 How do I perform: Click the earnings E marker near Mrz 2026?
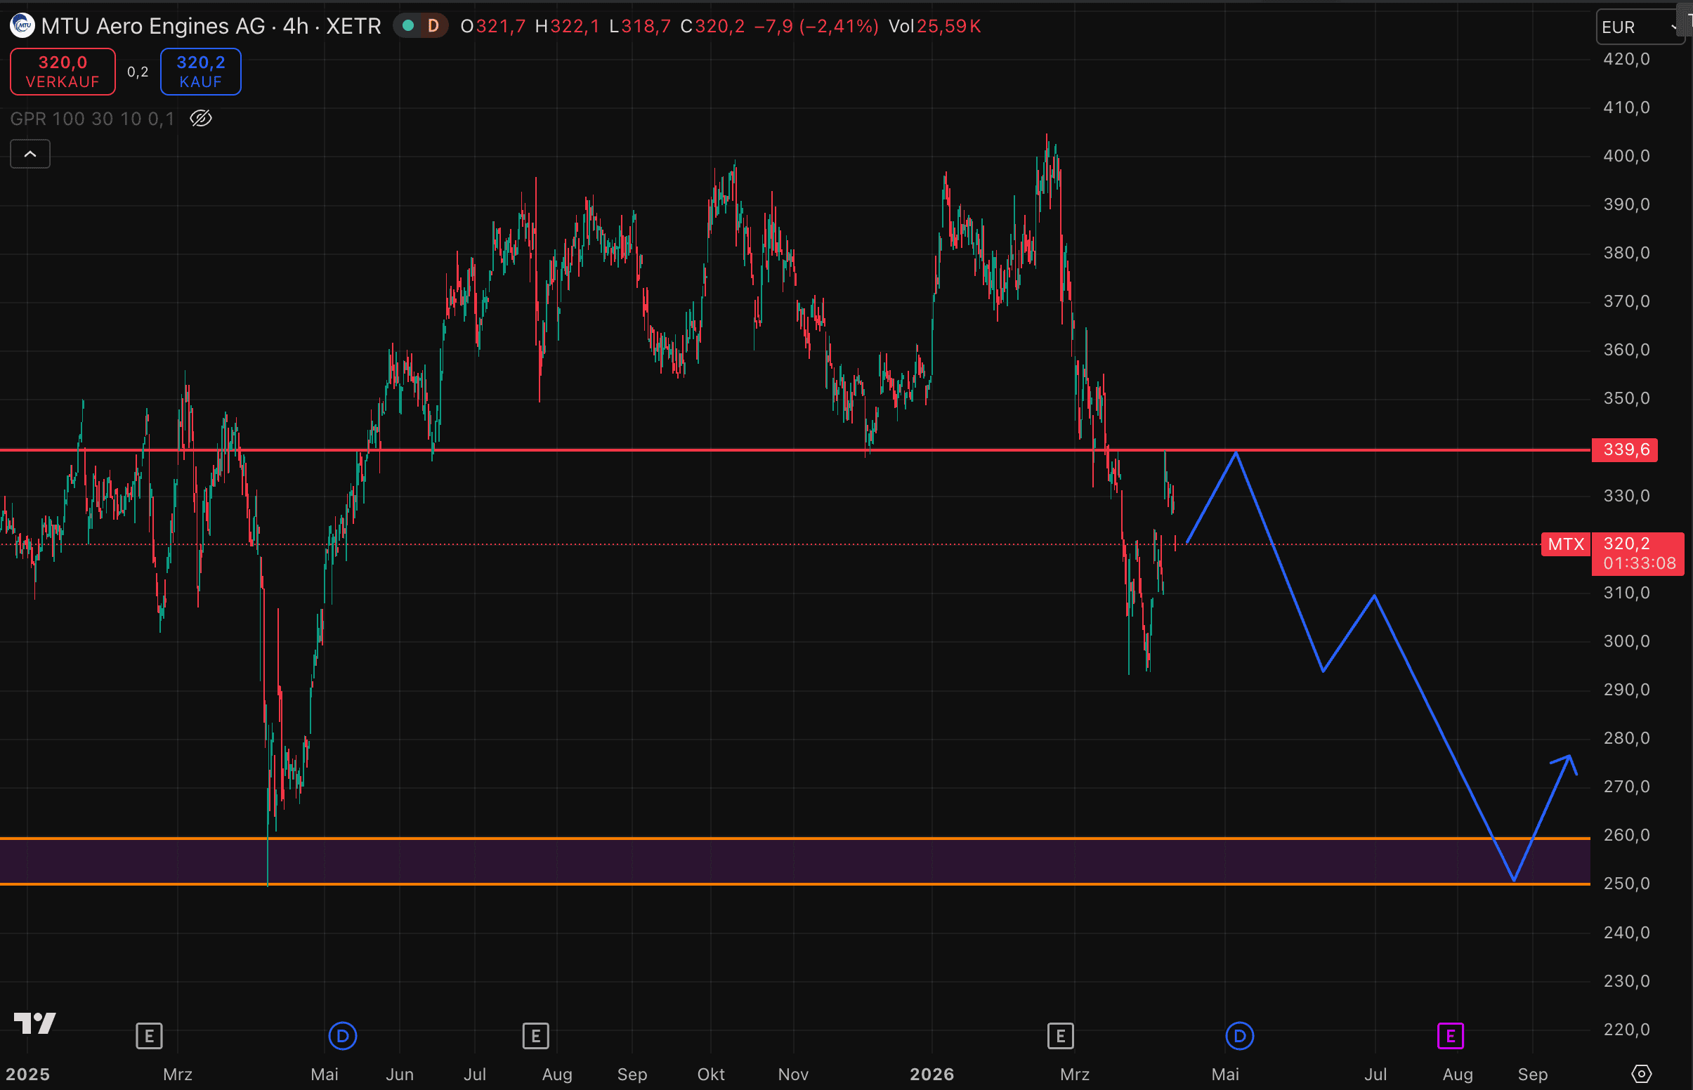point(1059,1036)
